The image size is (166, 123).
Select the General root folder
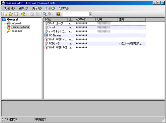(13, 20)
